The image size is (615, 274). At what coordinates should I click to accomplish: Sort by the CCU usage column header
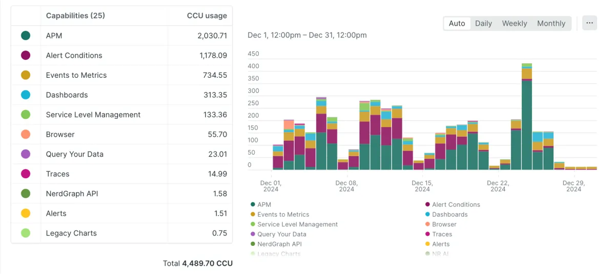207,16
